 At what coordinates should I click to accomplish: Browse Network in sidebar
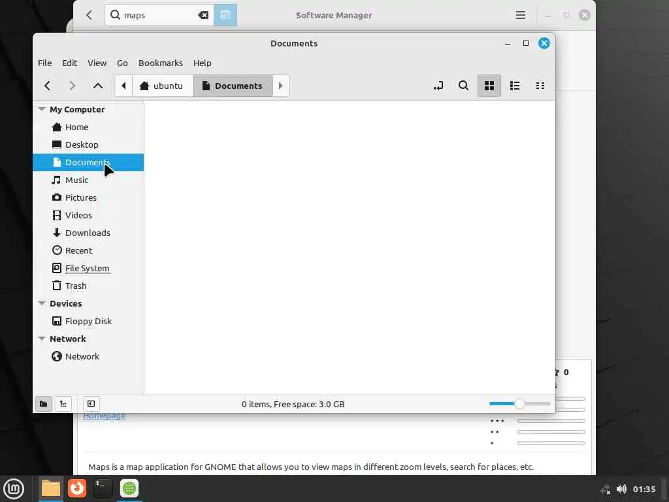pos(88,356)
